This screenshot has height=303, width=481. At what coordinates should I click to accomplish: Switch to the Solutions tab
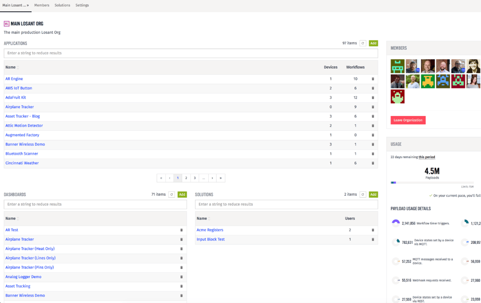62,5
